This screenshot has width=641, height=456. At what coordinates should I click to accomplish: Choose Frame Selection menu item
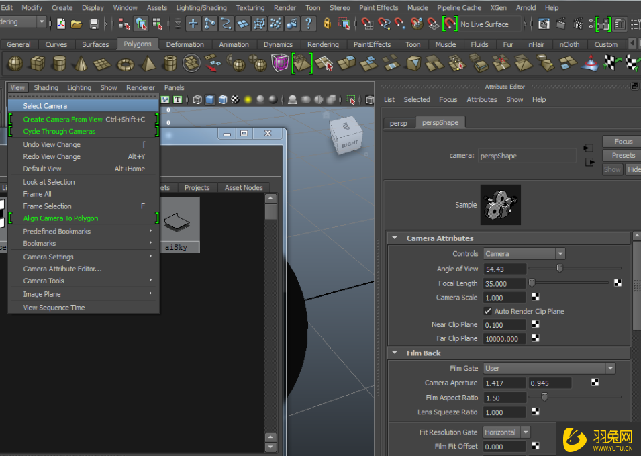click(83, 206)
